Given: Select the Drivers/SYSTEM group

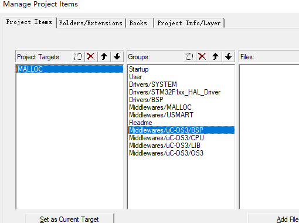Looking at the screenshot, I should pyautogui.click(x=181, y=85).
